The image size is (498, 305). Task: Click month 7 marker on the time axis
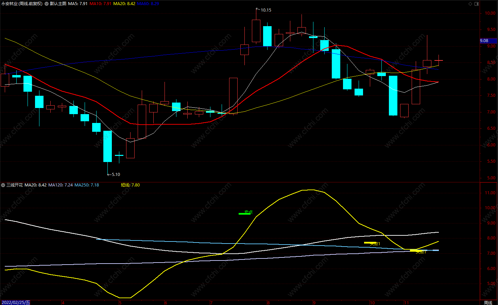(x=211, y=303)
